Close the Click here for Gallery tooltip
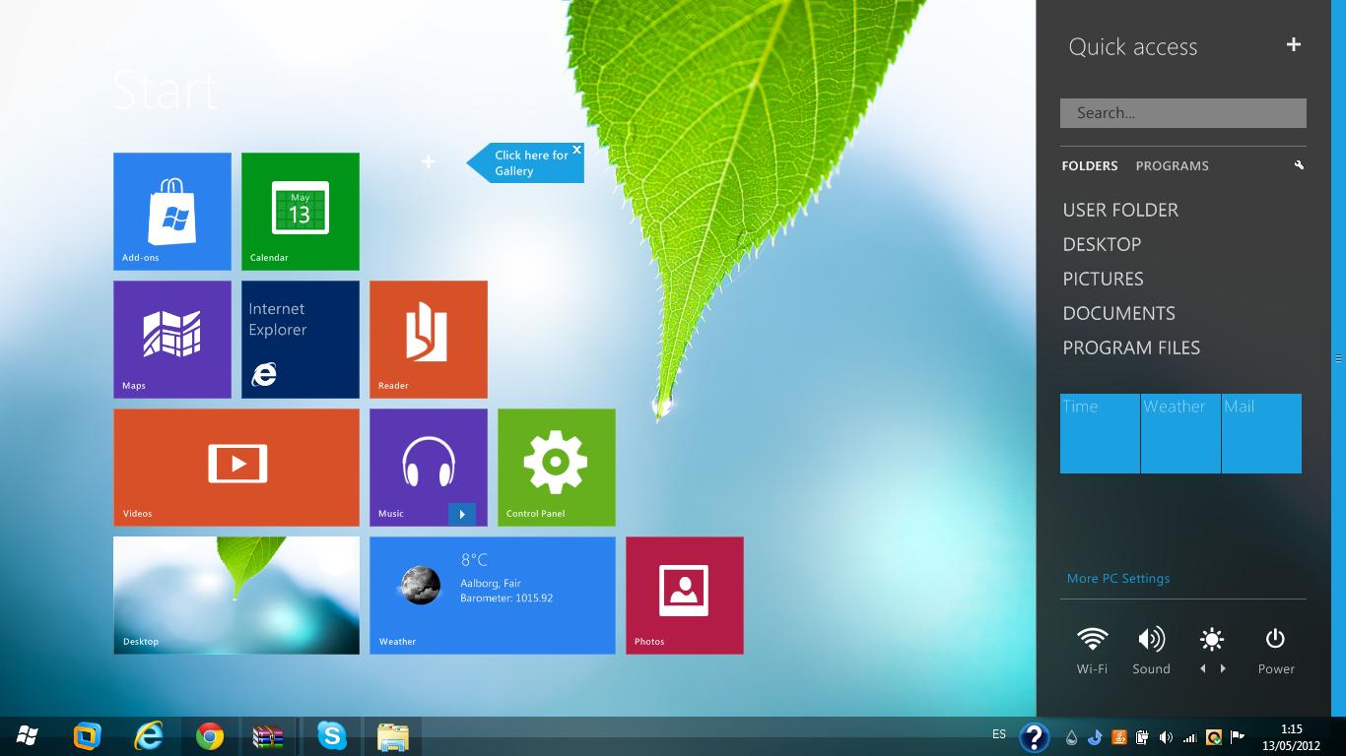 point(576,151)
